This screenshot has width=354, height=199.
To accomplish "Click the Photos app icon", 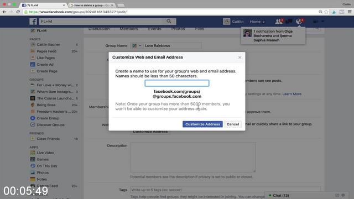I will tap(33, 172).
